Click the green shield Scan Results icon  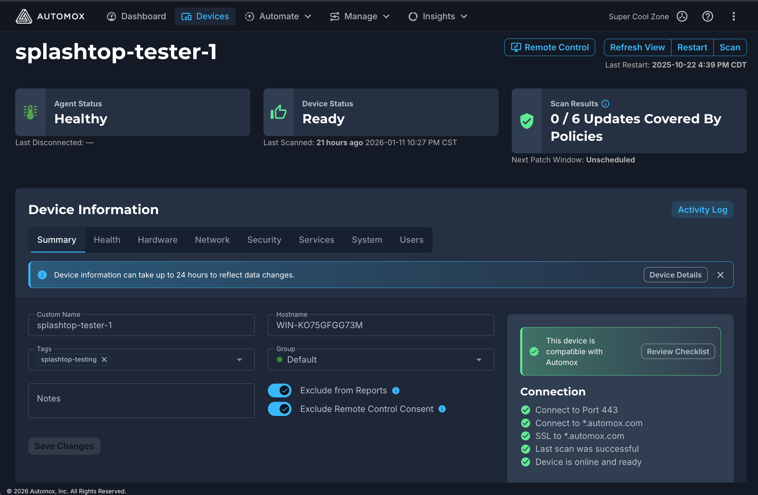[x=527, y=121]
